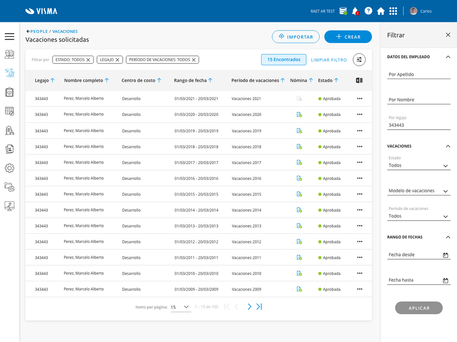The height and width of the screenshot is (342, 457).
Task: Open row actions for Vacaciones 2021
Action: click(x=360, y=99)
